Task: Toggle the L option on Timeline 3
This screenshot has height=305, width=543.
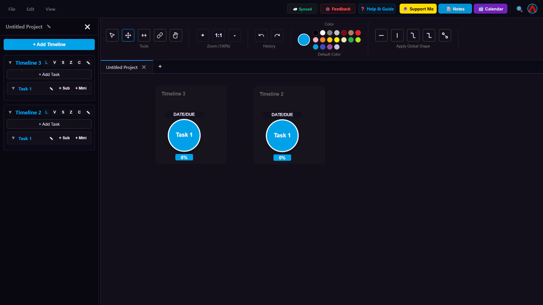Action: pyautogui.click(x=46, y=62)
